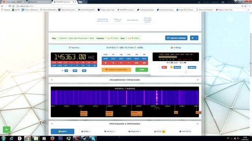
Task: Switch to the КАРТА tab
Action: (63, 132)
